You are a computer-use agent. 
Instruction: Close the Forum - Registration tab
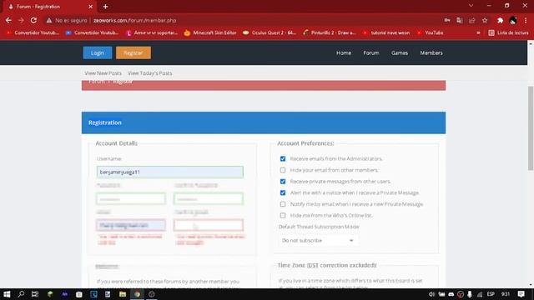91,7
